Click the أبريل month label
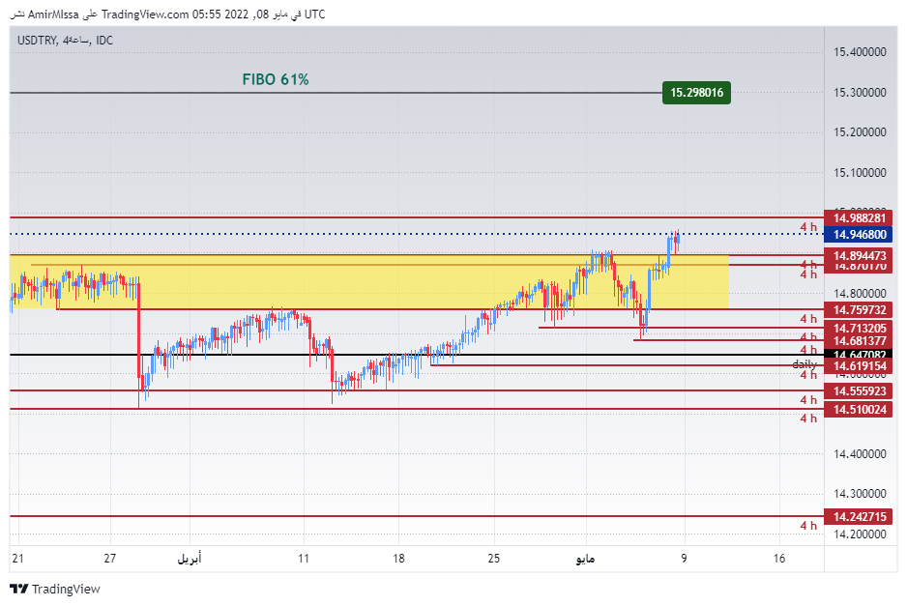This screenshot has height=606, width=907. pyautogui.click(x=190, y=559)
